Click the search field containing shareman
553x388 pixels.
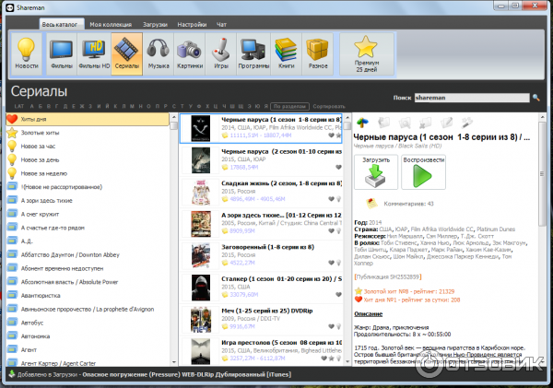(x=470, y=97)
